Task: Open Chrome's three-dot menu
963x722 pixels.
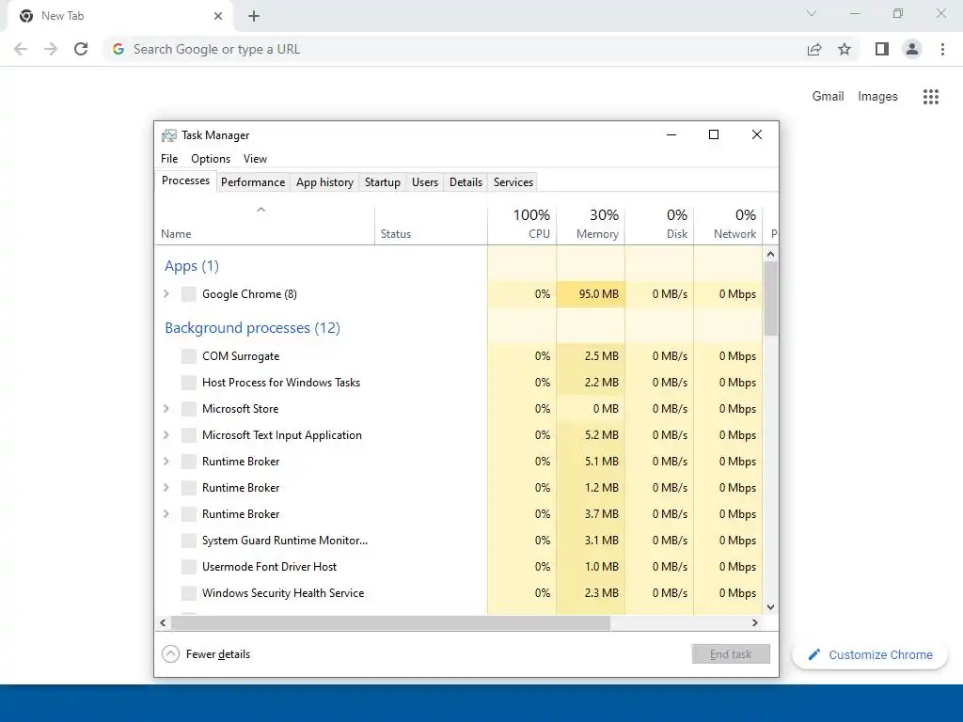Action: (942, 49)
